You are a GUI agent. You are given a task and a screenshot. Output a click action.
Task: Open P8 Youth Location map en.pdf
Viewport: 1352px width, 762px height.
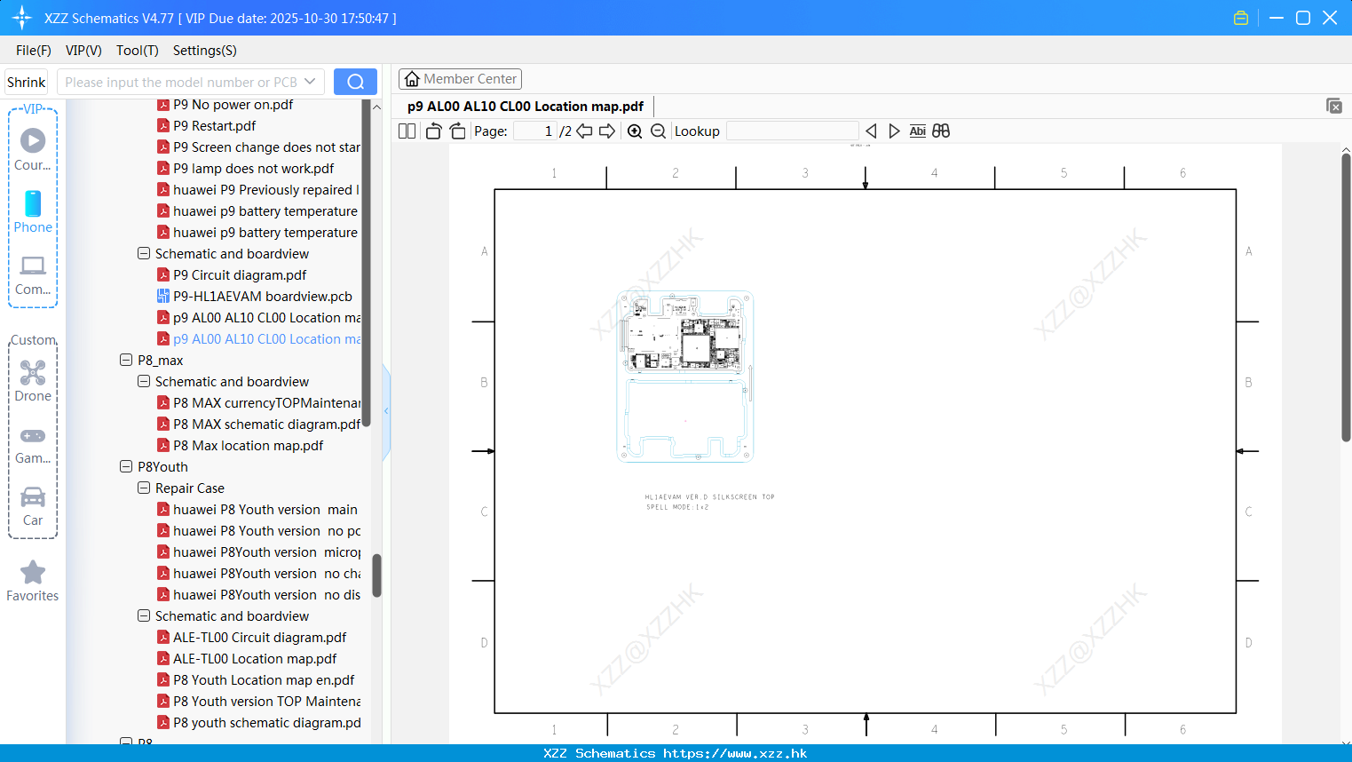tap(264, 680)
